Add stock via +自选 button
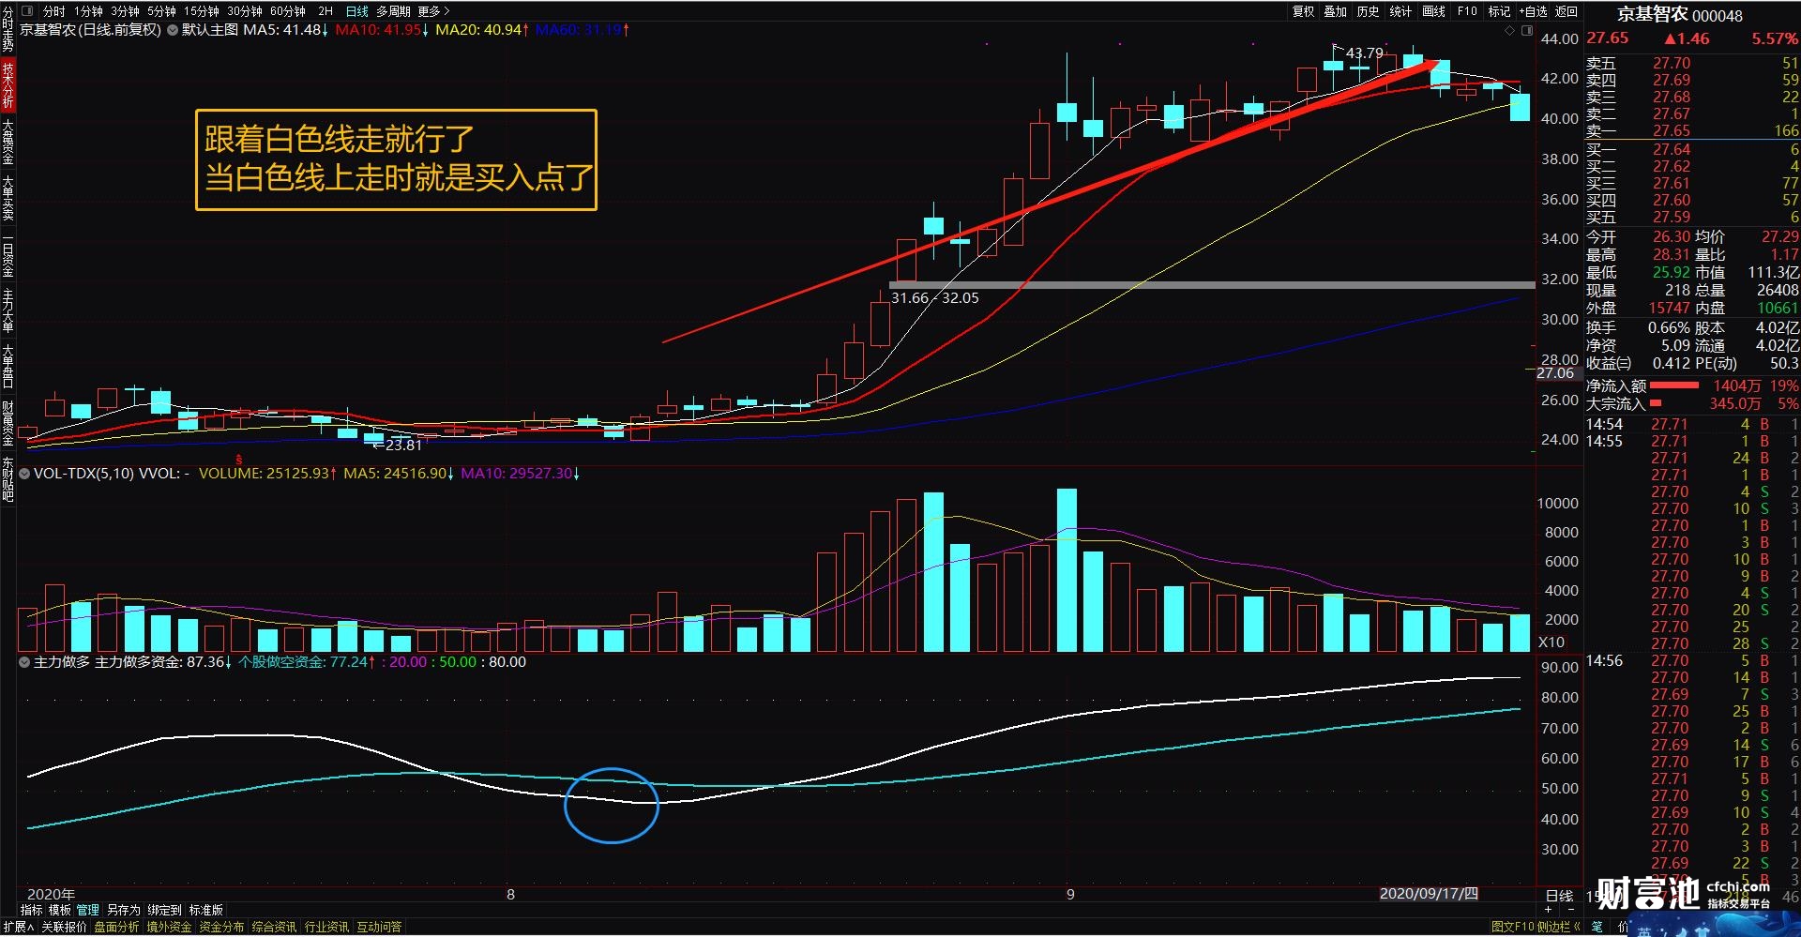Viewport: 1801px width, 937px height. 1533,11
